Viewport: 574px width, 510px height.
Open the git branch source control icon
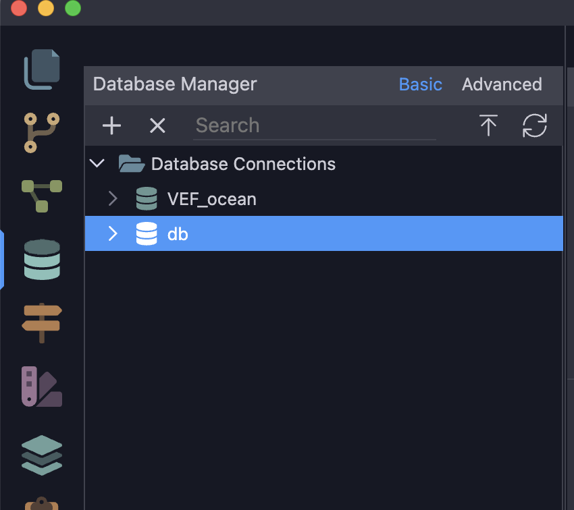tap(42, 133)
